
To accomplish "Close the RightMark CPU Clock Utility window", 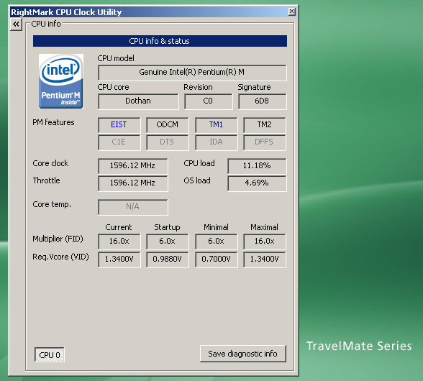I will pyautogui.click(x=291, y=12).
